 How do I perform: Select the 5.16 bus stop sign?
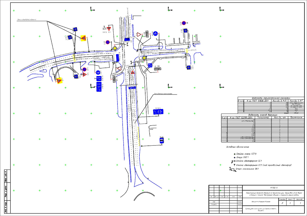pyautogui.click(x=162, y=141)
